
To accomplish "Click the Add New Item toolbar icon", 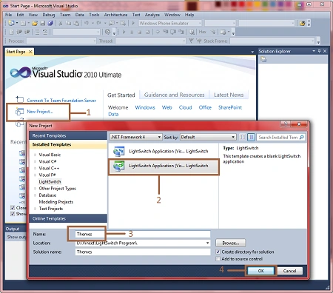I will click(x=23, y=23).
